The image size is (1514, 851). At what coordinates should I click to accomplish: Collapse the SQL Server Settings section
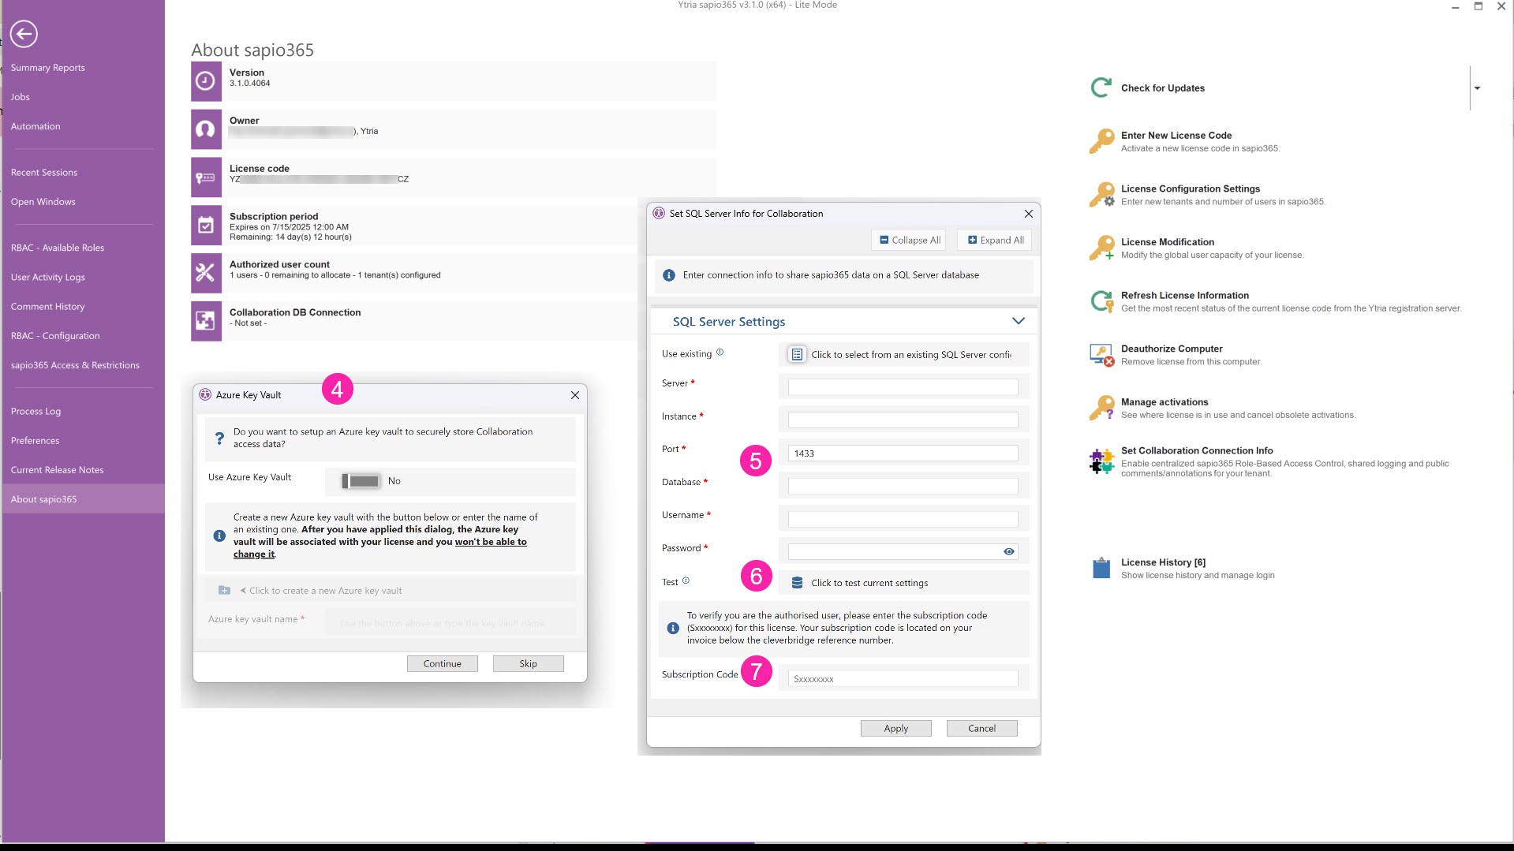pos(1018,321)
